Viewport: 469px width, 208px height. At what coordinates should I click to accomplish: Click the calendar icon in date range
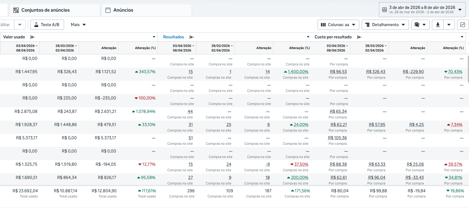[x=384, y=10]
